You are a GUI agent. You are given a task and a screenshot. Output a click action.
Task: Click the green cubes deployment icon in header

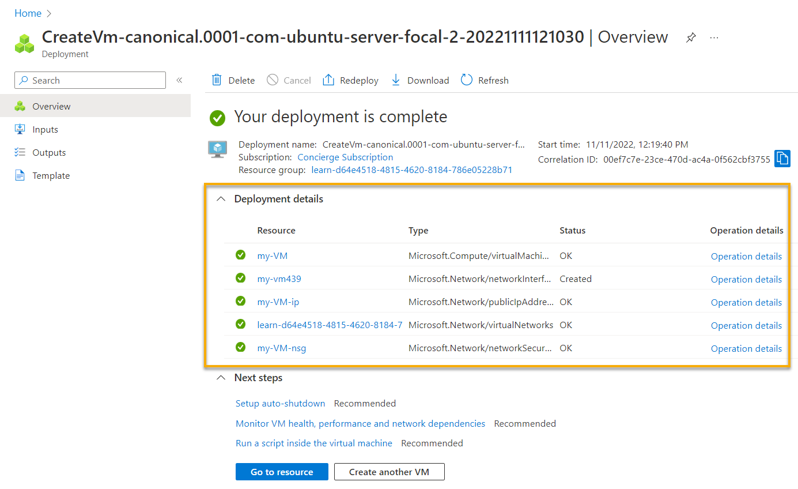(24, 44)
